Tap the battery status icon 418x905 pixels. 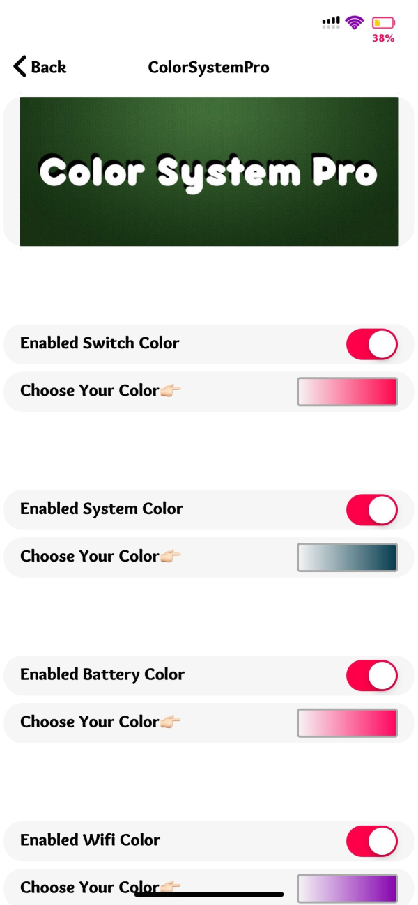(382, 23)
